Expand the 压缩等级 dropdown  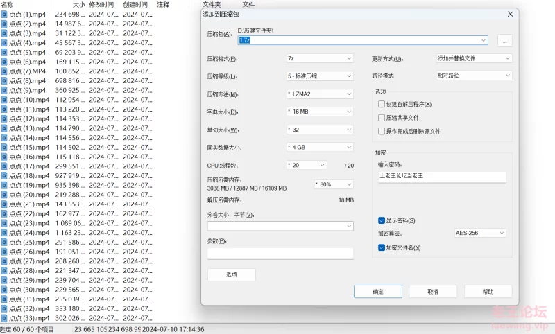(x=319, y=76)
